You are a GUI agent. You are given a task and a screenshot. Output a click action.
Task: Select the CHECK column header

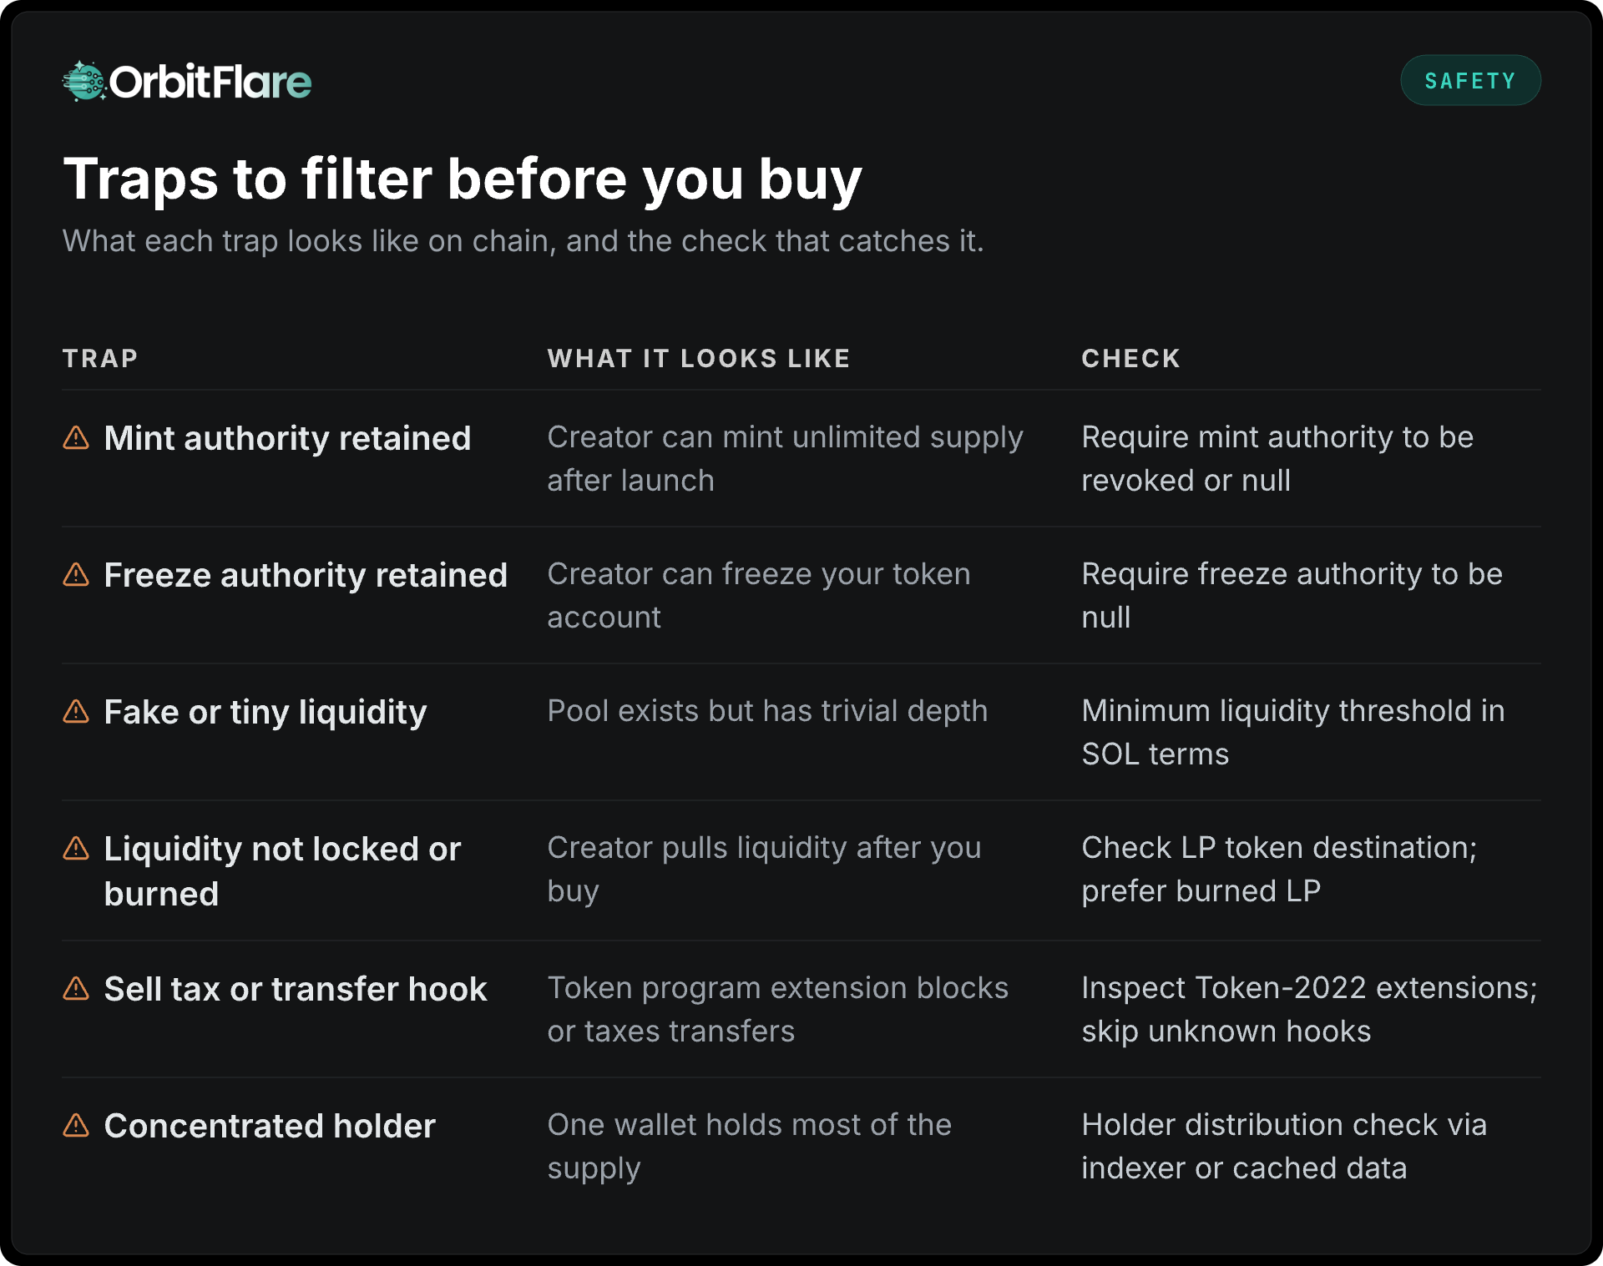pos(1131,358)
